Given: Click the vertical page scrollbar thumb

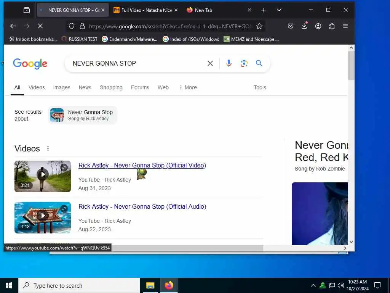Looking at the screenshot, I should click(x=351, y=66).
